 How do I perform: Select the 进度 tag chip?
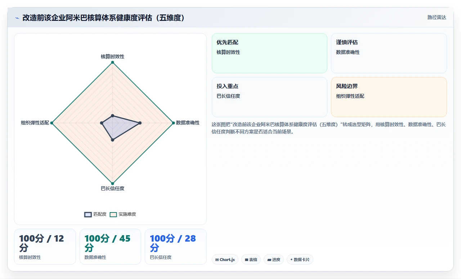(274, 260)
